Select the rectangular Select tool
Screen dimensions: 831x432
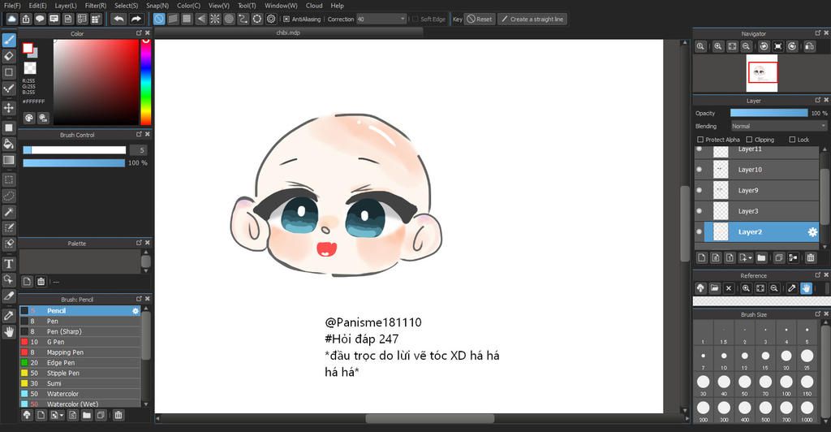pyautogui.click(x=8, y=179)
